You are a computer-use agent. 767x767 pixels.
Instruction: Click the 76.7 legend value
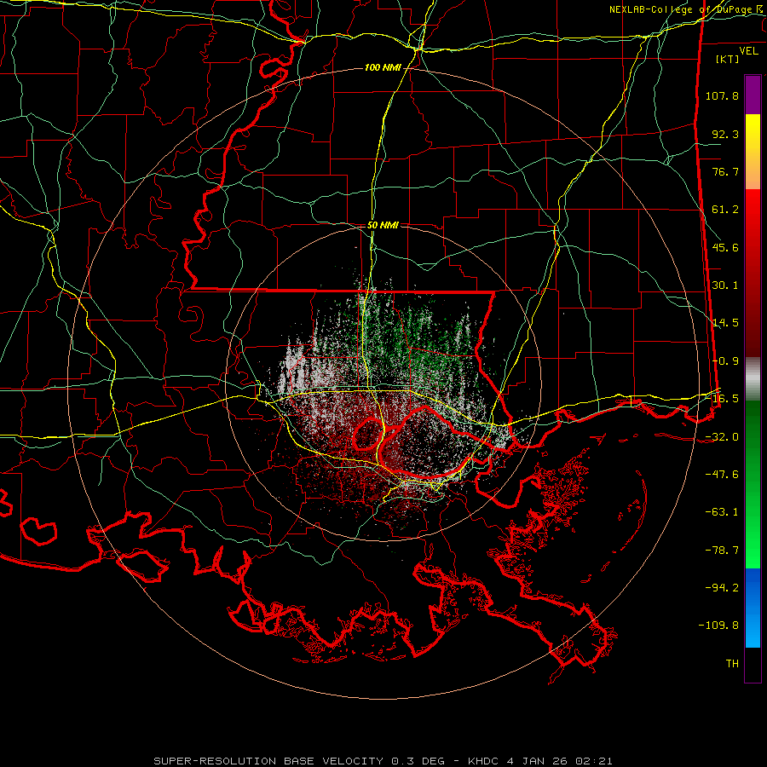tap(725, 171)
